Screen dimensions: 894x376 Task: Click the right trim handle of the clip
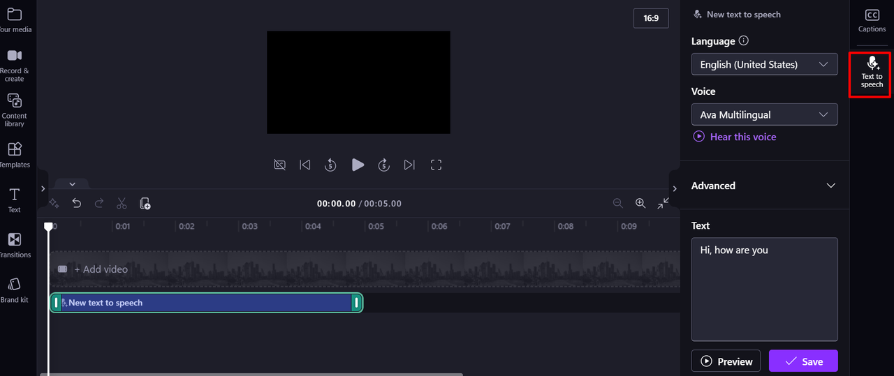[356, 303]
